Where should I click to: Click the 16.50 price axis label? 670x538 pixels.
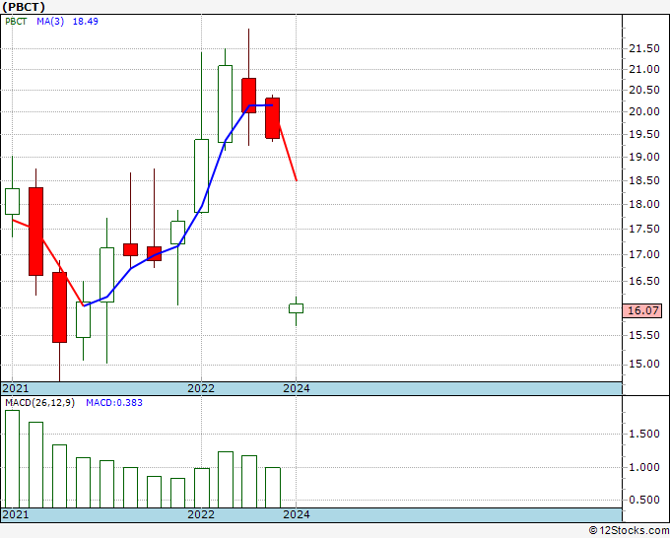[644, 281]
